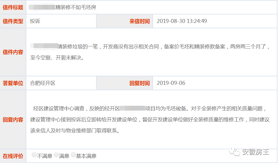Screen dimensions: 278x164
Task: Select the 满意 radio button
Action: coord(56,155)
